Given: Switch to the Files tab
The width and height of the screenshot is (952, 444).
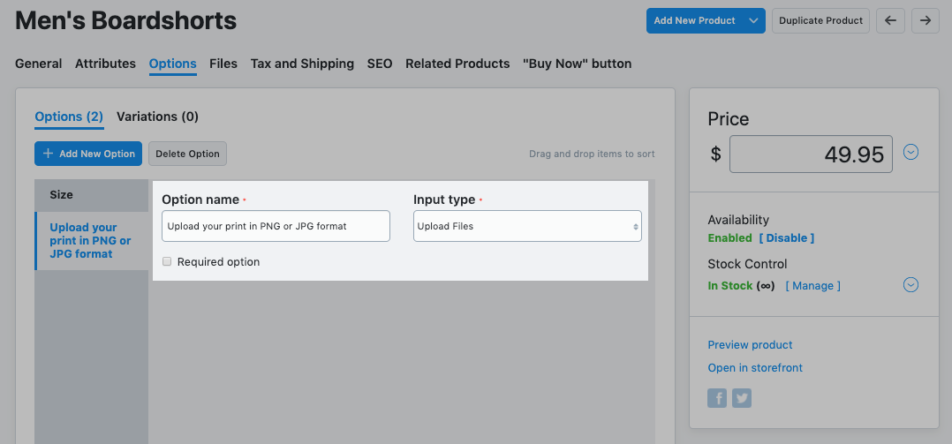Looking at the screenshot, I should pos(223,64).
